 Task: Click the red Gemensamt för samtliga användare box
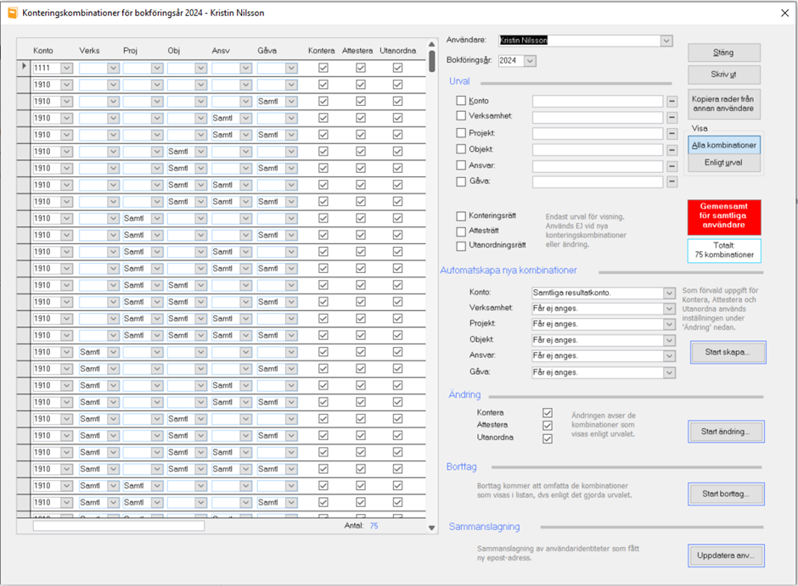coord(724,217)
